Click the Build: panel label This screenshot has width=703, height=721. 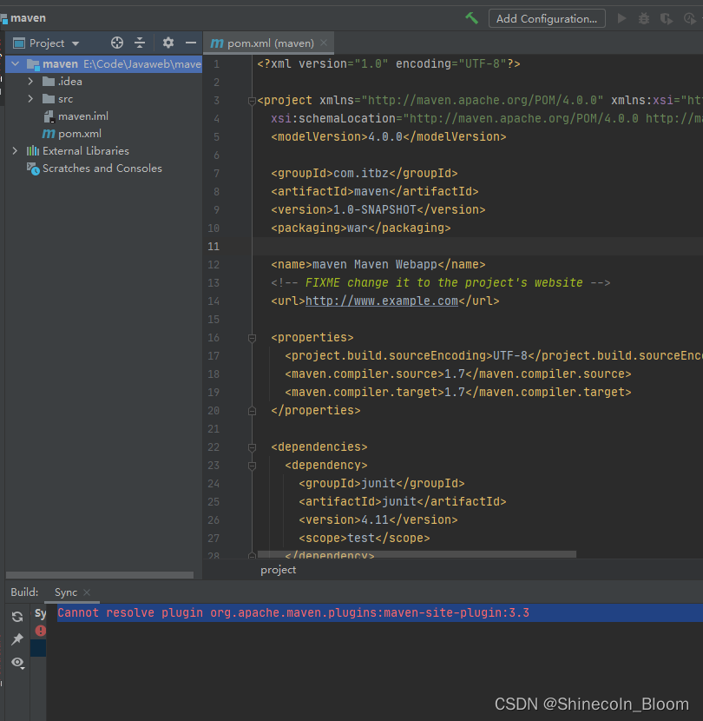24,592
